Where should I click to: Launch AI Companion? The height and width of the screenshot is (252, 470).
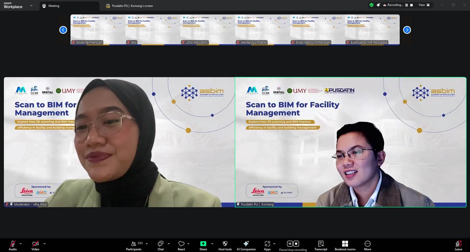coord(246,246)
